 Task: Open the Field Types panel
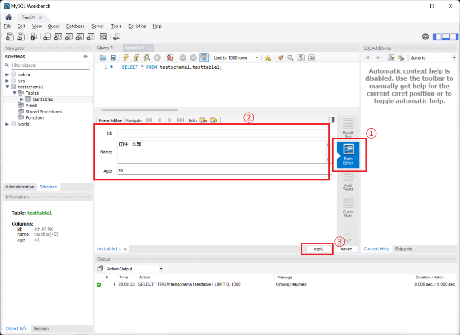[x=348, y=181]
